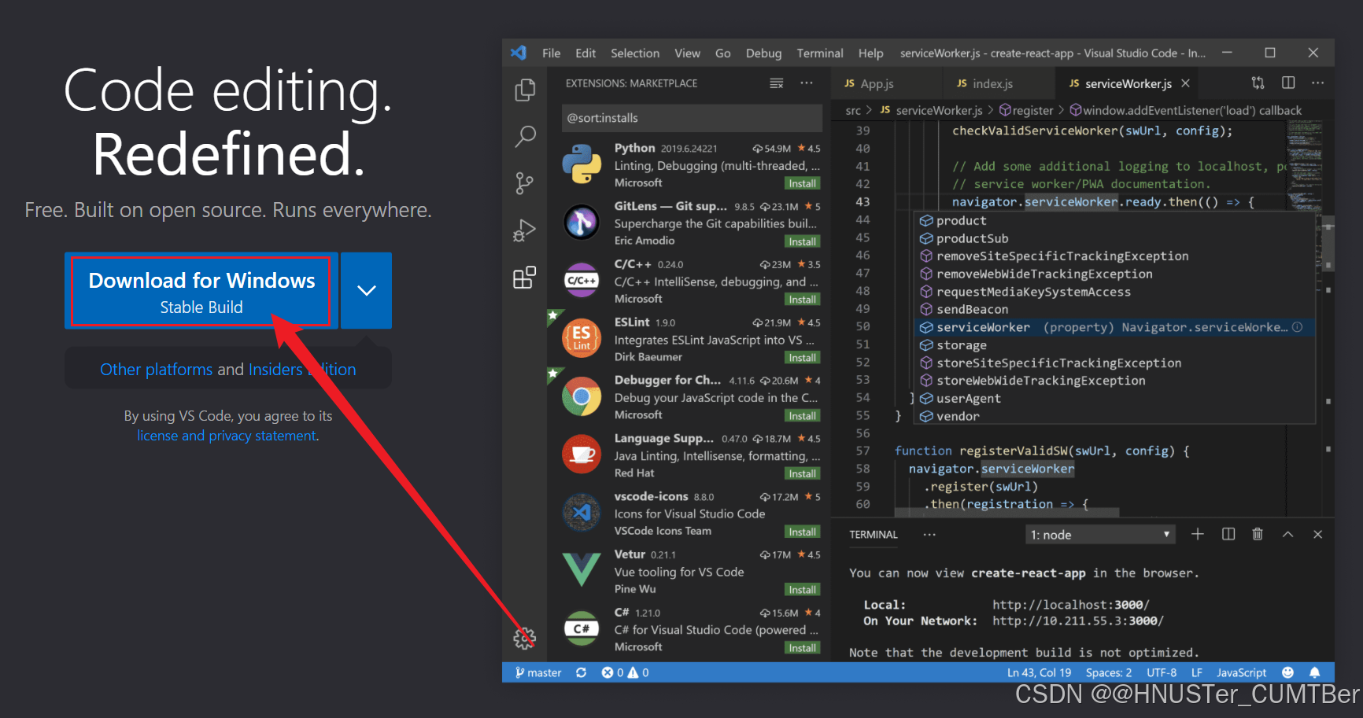Install the GitLens extension
The height and width of the screenshot is (718, 1363).
click(x=802, y=241)
